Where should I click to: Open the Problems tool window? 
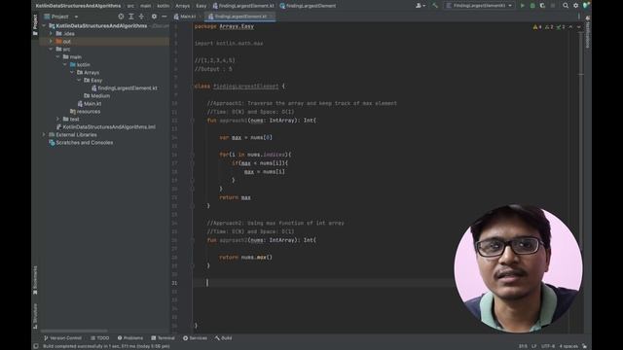click(129, 338)
